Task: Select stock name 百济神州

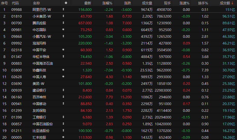Action: pos(39,97)
